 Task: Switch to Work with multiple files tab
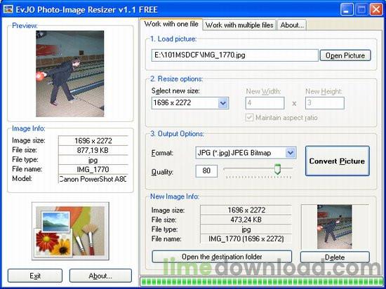pyautogui.click(x=239, y=25)
